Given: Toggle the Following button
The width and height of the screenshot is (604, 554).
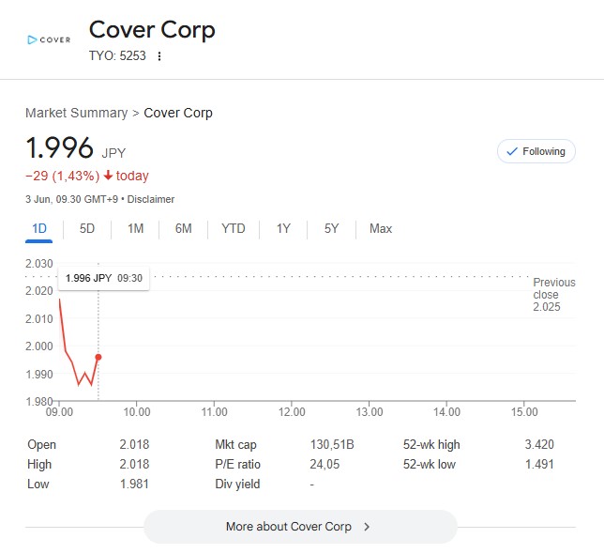Looking at the screenshot, I should coord(536,151).
